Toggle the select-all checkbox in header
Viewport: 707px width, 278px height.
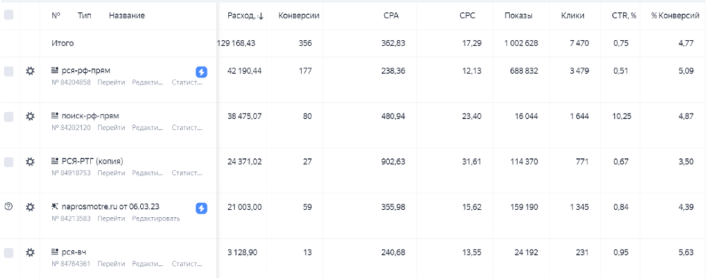point(9,15)
